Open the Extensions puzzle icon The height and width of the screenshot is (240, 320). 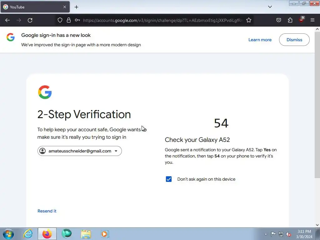click(290, 20)
